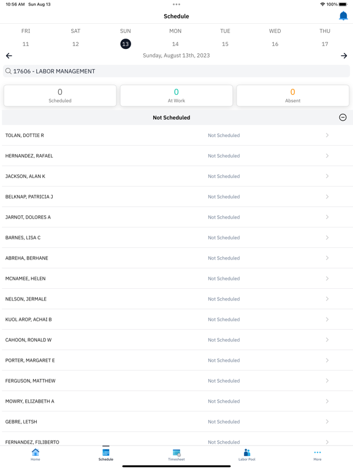This screenshot has height=470, width=353.
Task: Click the search magnifier icon
Action: [x=9, y=71]
